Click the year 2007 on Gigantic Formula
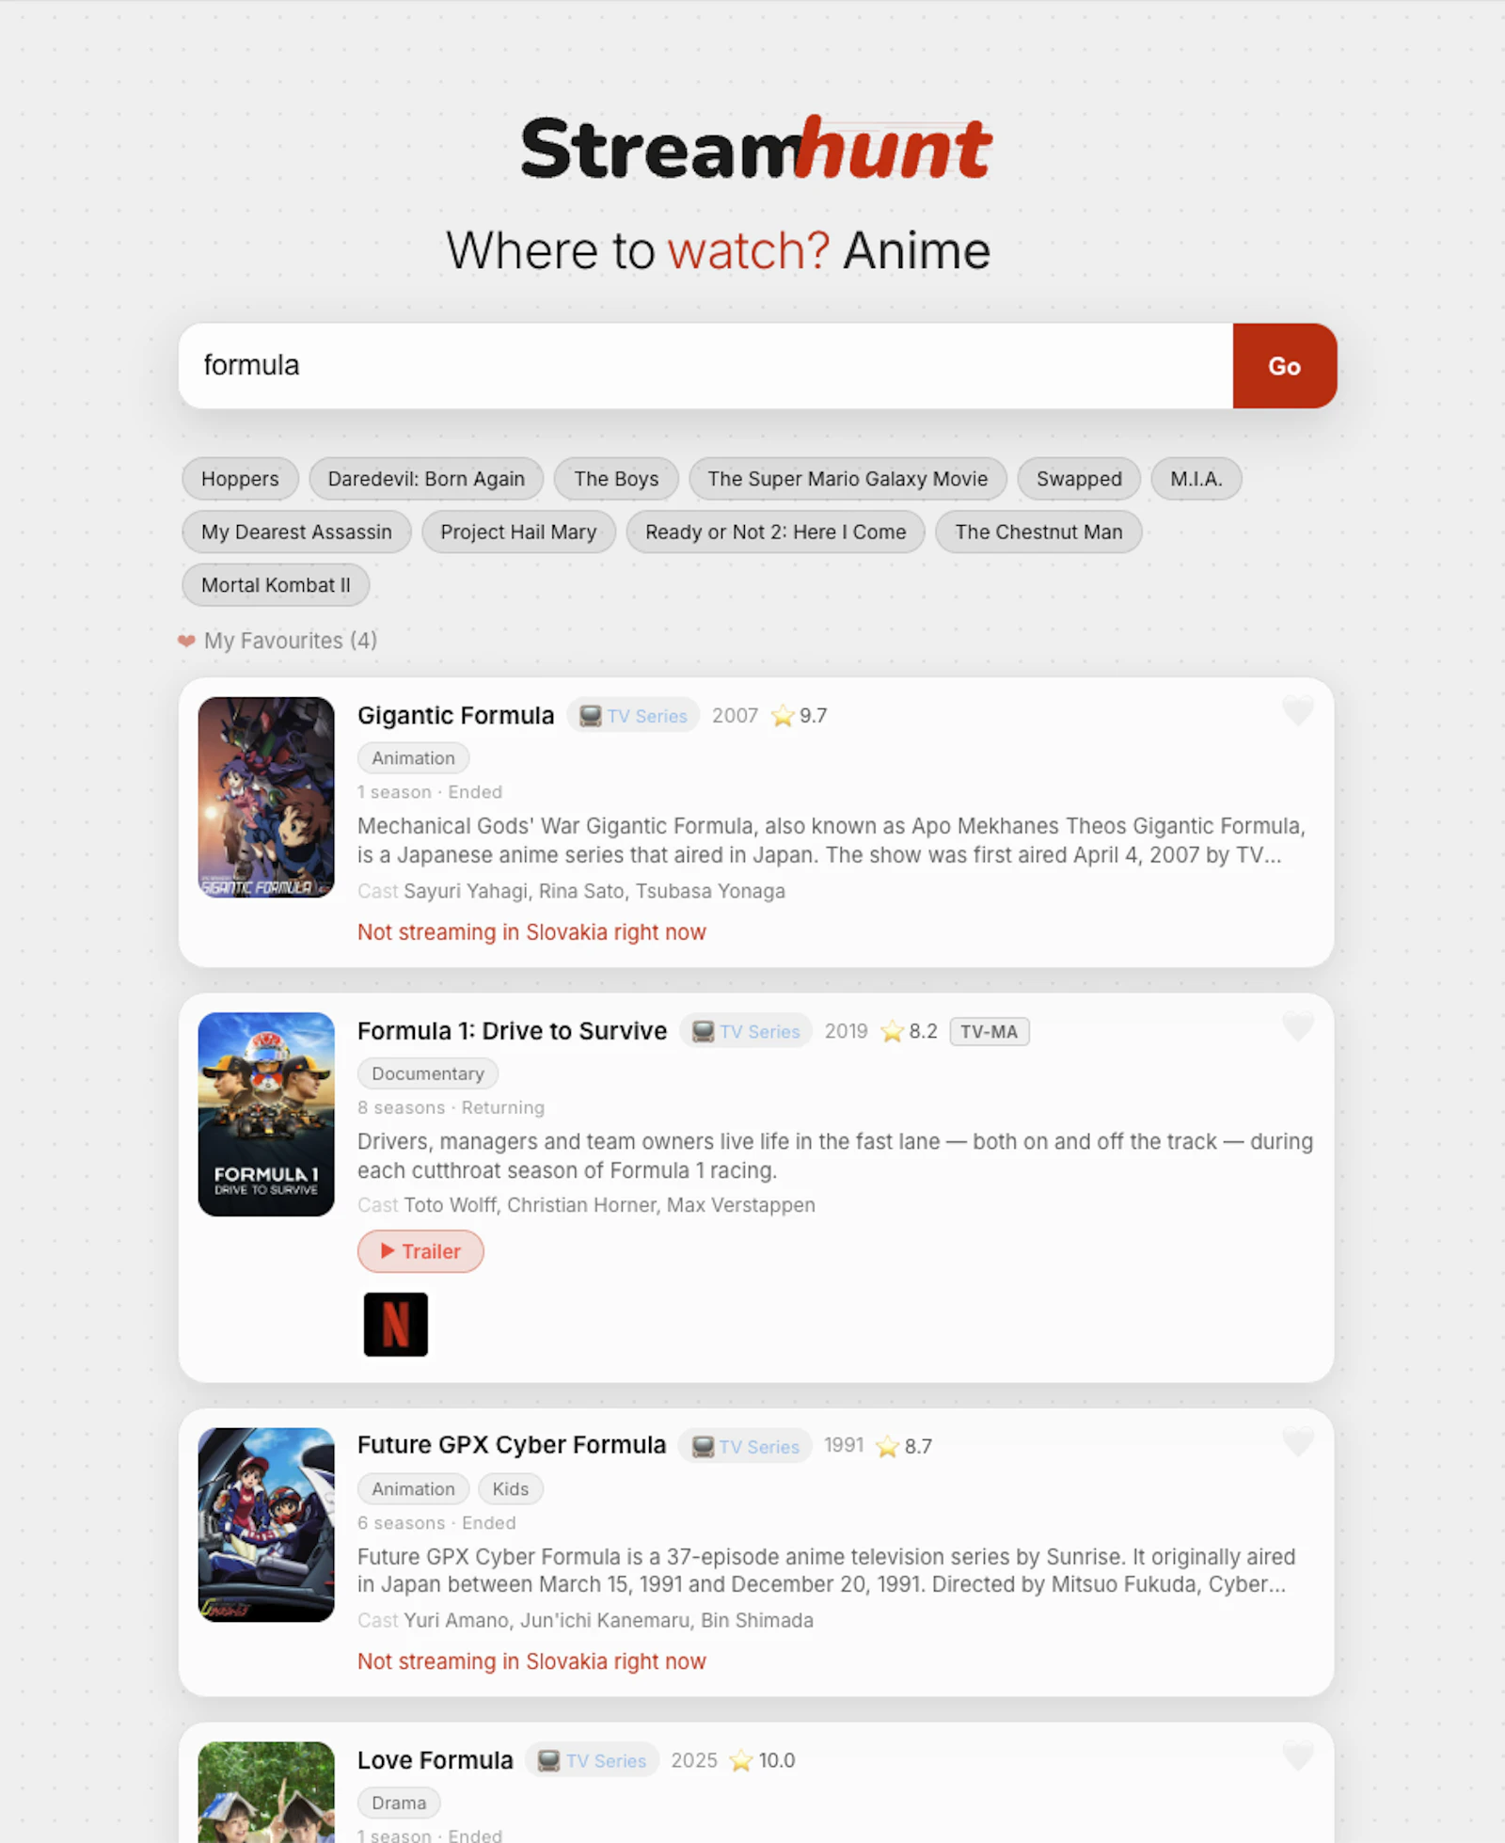Screen dimensions: 1505x1843 (x=735, y=716)
